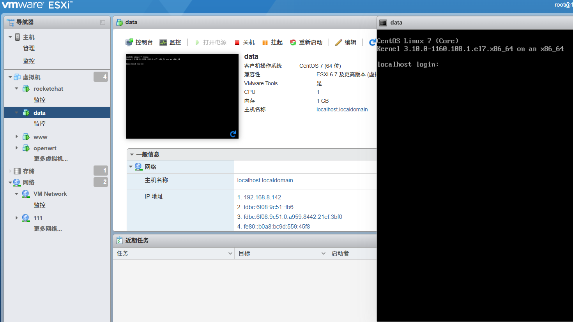The image size is (573, 322).
Task: Click the www VM icon
Action: (26, 137)
